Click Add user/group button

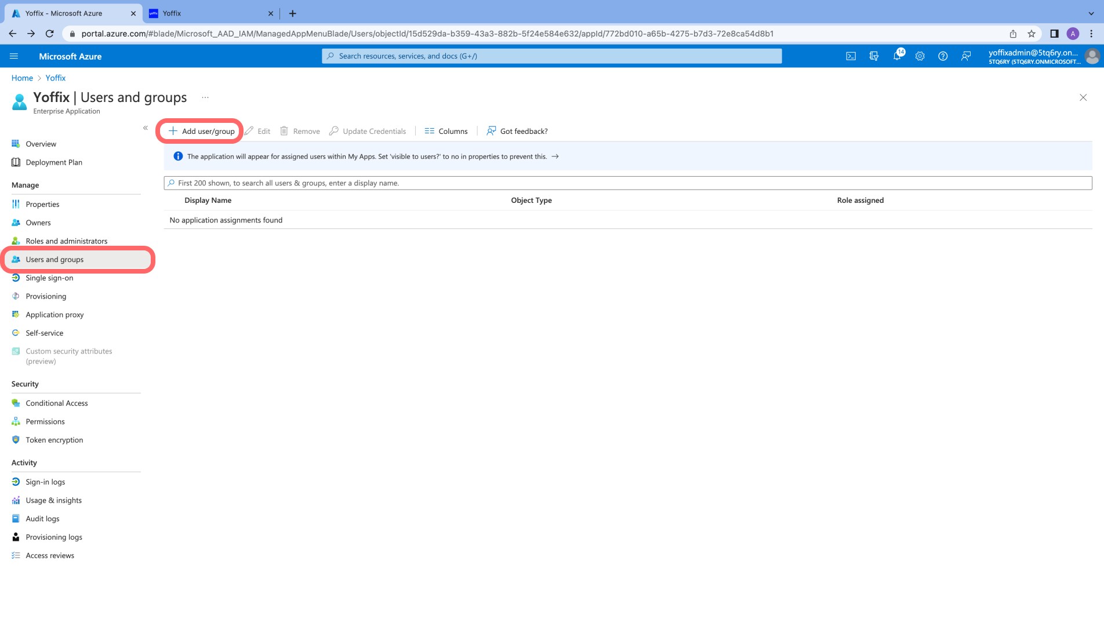[x=201, y=131]
